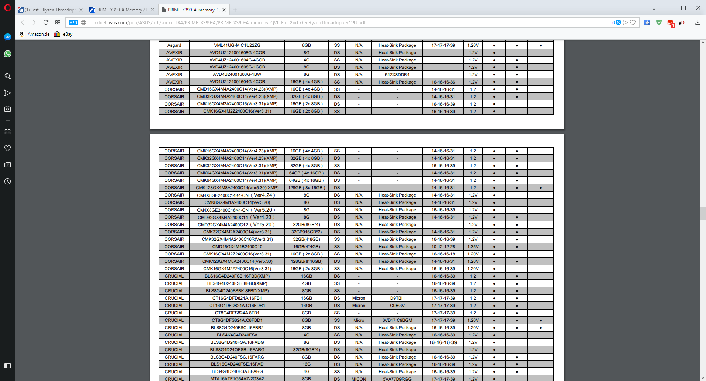Click the 512X8DDR4 chip cell
The width and height of the screenshot is (706, 381).
click(397, 74)
